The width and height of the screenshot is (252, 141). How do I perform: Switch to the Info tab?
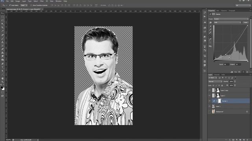tap(218, 11)
